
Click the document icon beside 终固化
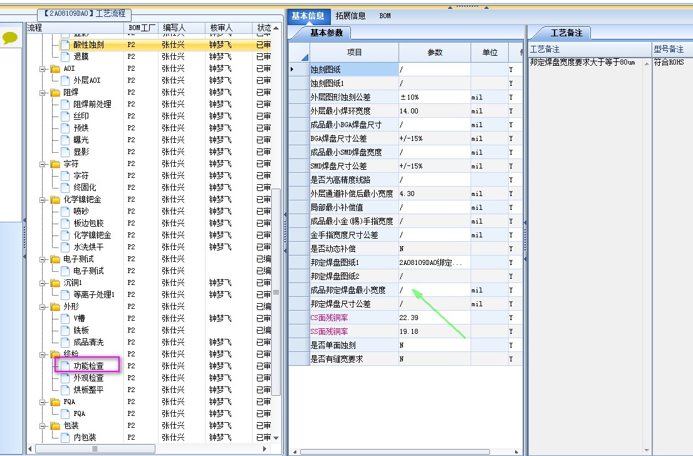pos(65,187)
